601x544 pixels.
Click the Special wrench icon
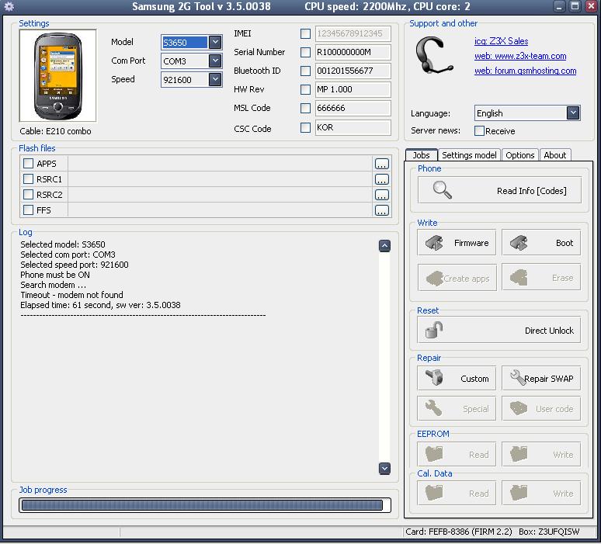pyautogui.click(x=433, y=408)
